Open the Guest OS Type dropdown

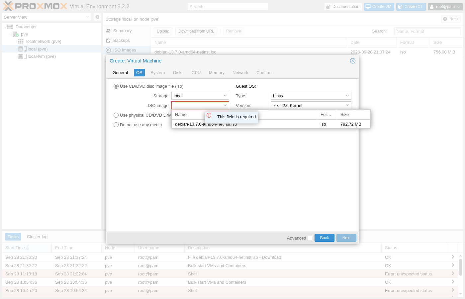347,96
